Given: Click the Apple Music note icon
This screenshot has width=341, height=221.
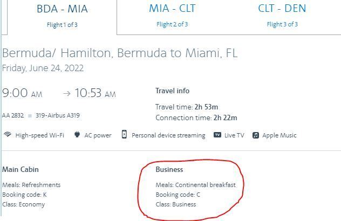Looking at the screenshot, I should [255, 135].
